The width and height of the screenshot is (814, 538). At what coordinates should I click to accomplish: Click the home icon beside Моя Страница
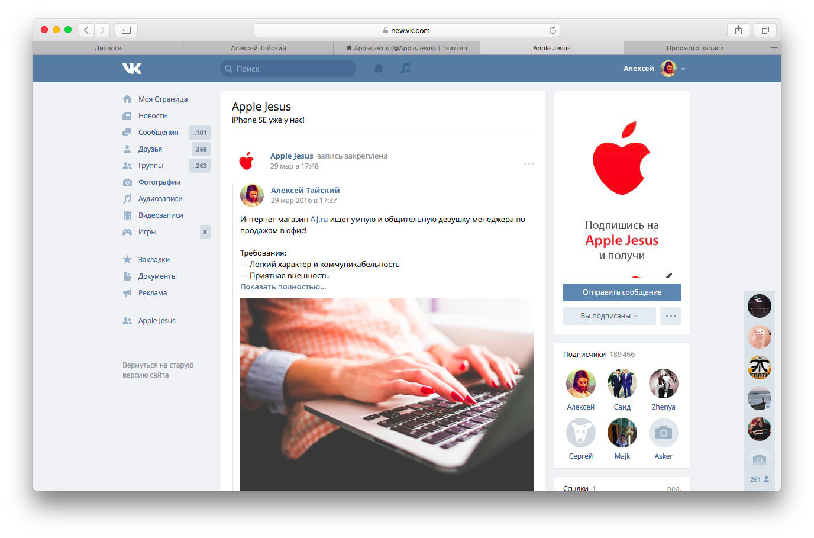coord(127,99)
